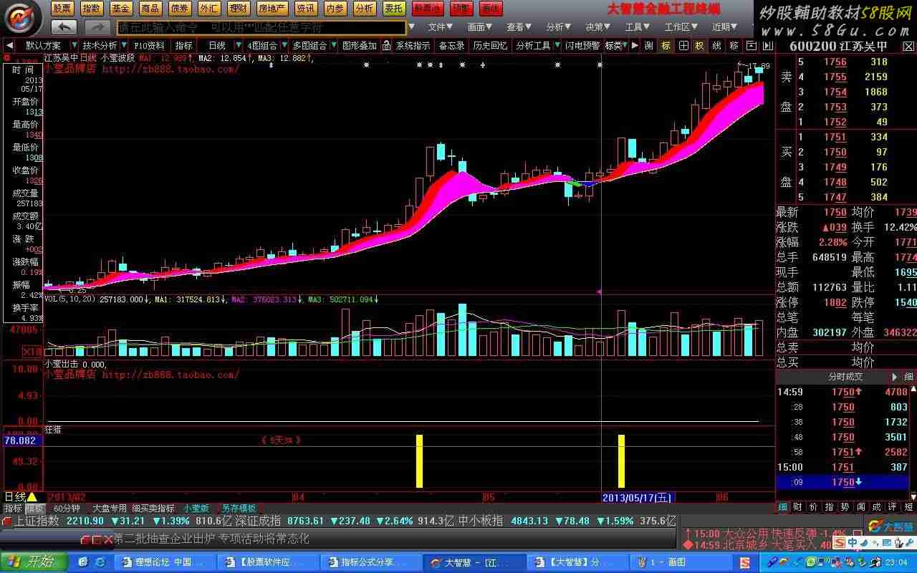Expand the 技术分析 dropdown arrow
The image size is (917, 573).
124,45
